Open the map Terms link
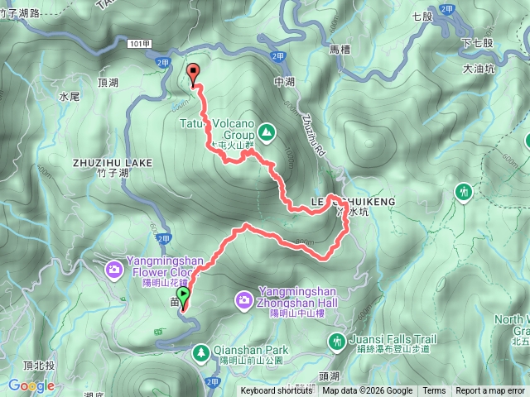Screen dimensions: 530x397 point(434,390)
